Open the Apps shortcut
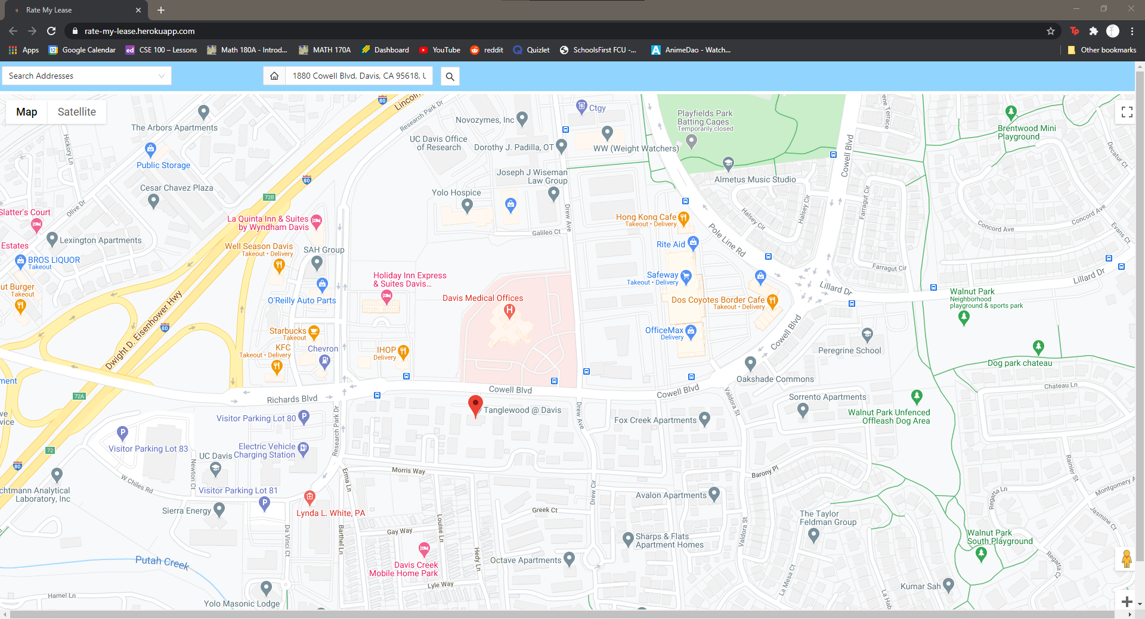 (24, 50)
